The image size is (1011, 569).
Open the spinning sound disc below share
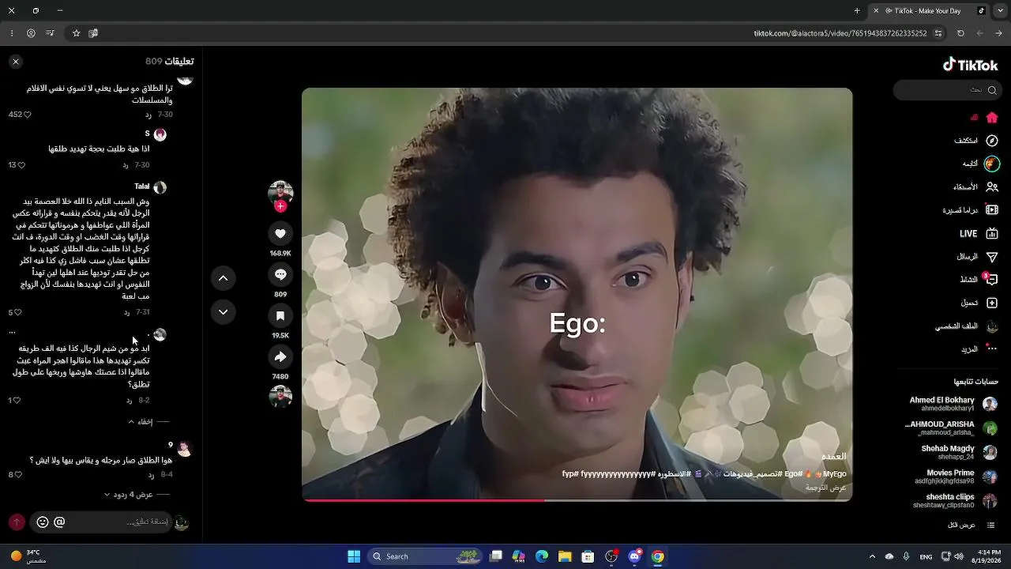coord(280,397)
